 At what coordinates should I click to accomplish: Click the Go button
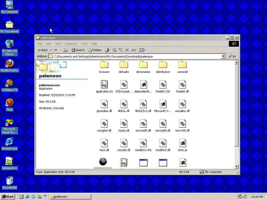pos(232,56)
